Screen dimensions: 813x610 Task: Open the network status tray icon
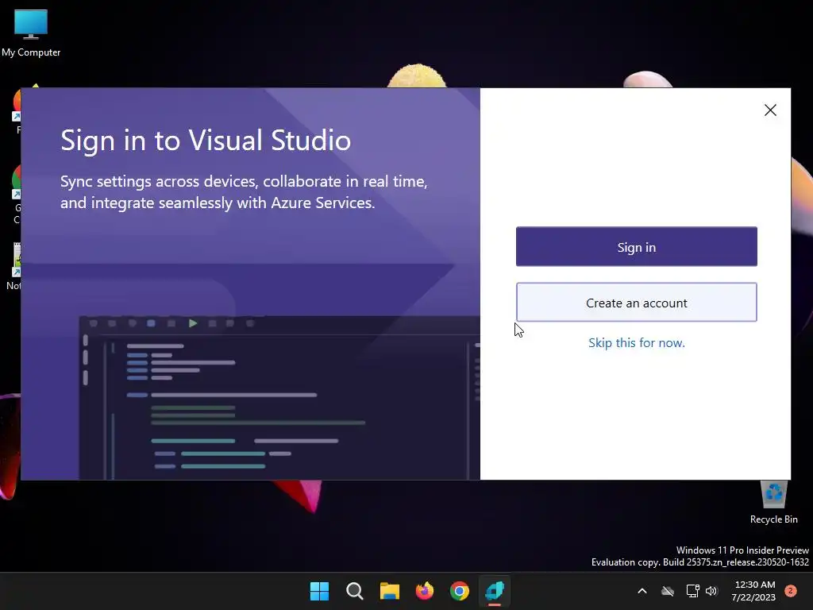[692, 591]
